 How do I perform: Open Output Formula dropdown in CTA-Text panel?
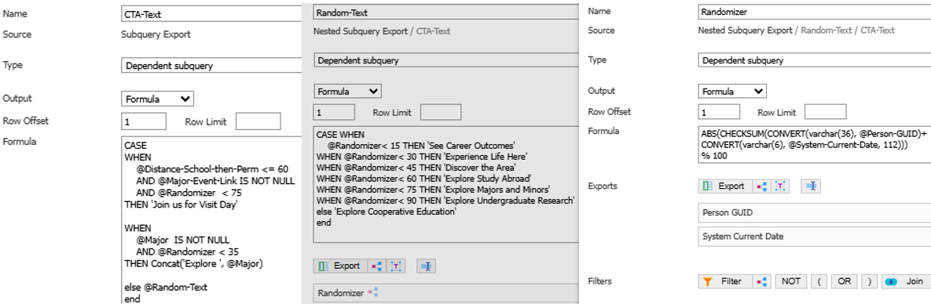pyautogui.click(x=157, y=99)
